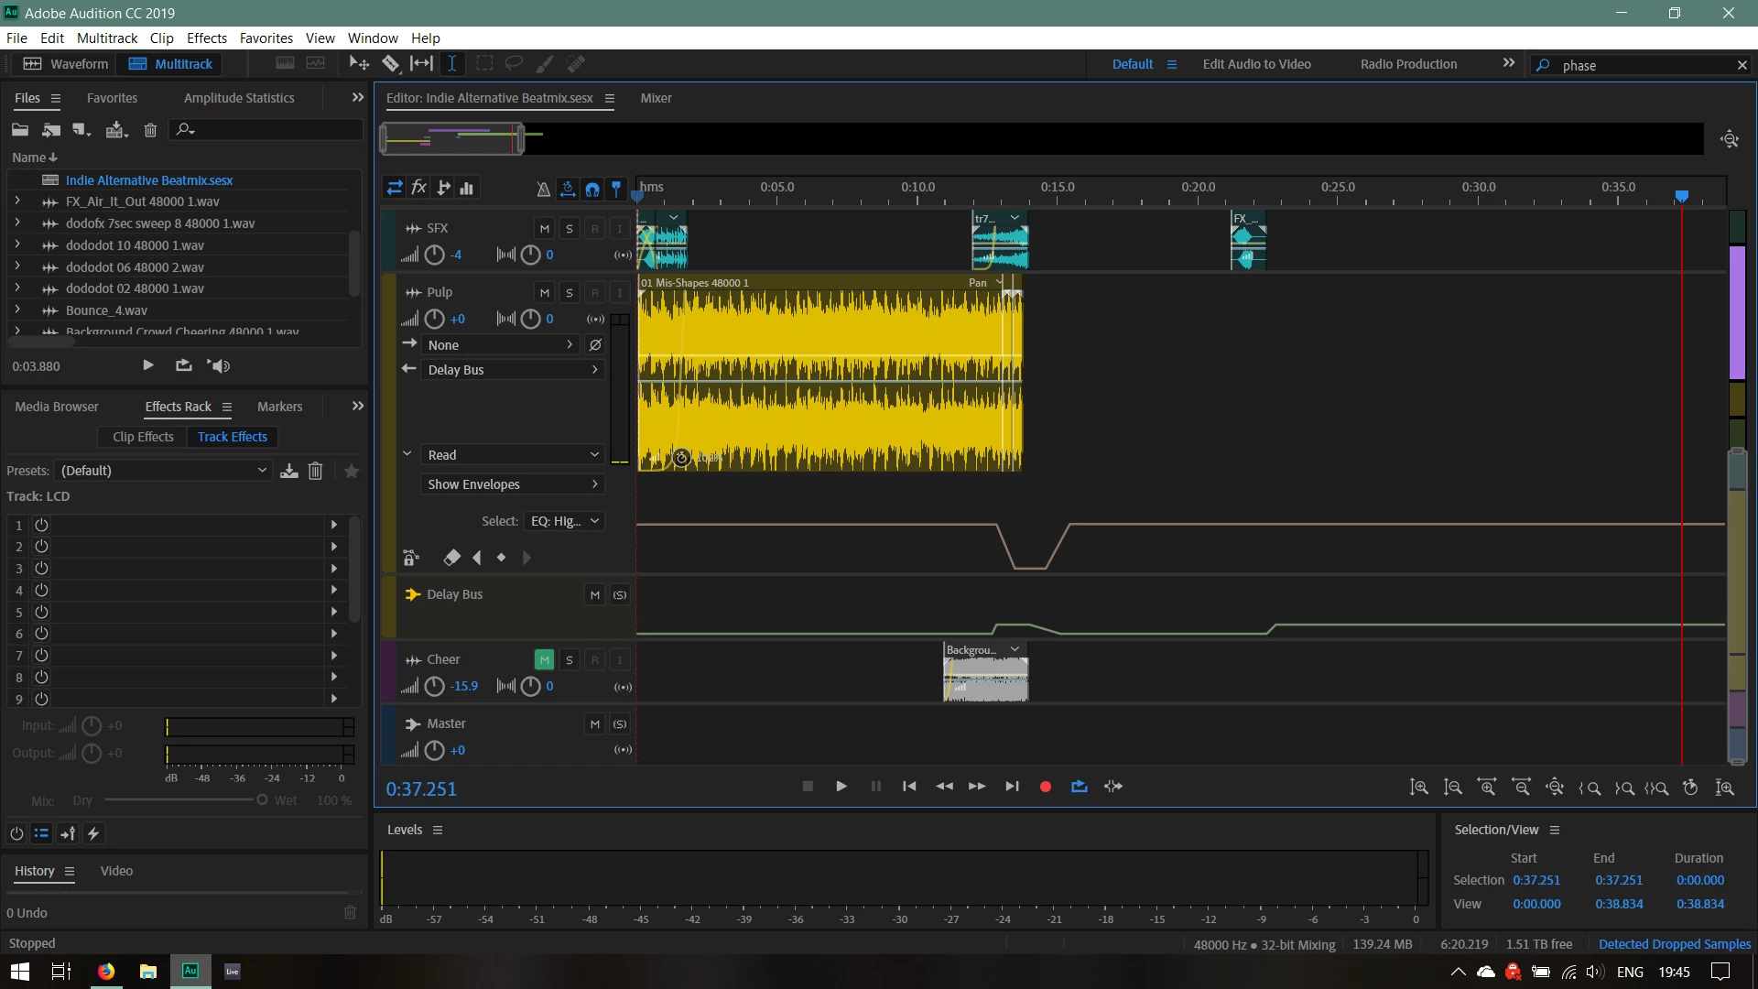1758x989 pixels.
Task: Open the Multitrack menu
Action: (x=106, y=38)
